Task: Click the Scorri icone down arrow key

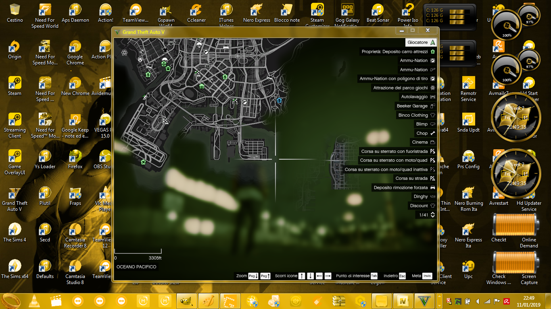Action: point(310,276)
